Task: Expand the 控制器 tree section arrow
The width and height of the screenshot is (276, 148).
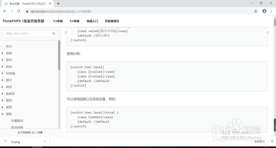Action: (2, 73)
